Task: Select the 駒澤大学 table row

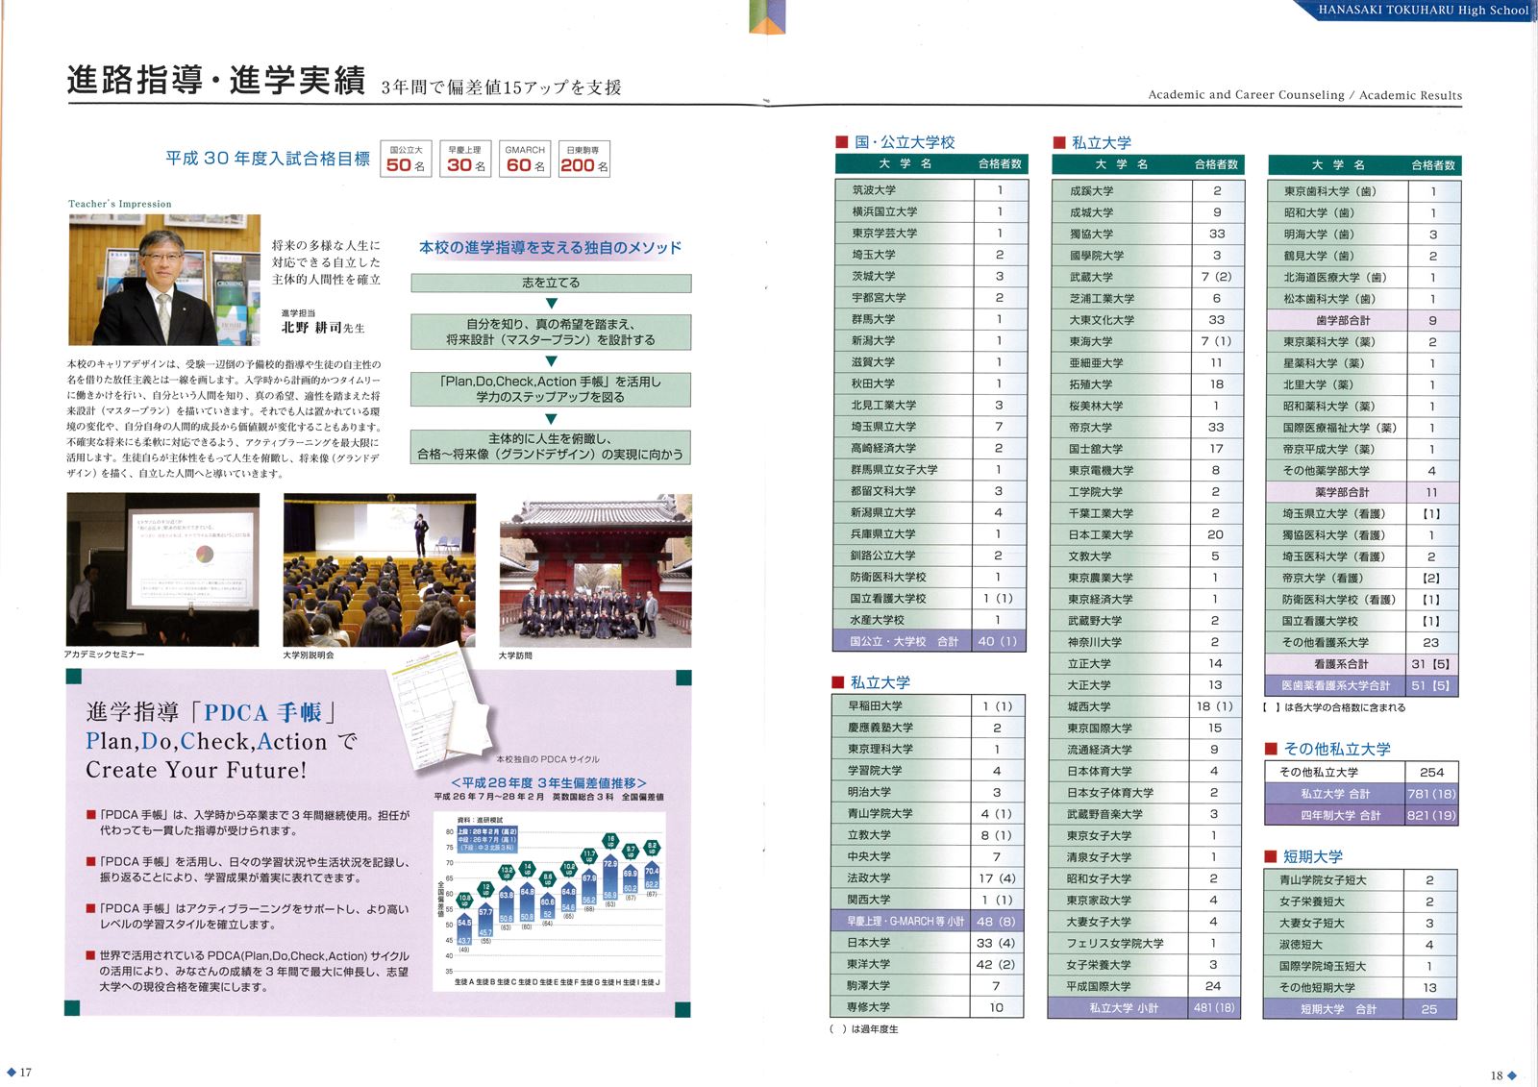Action: pos(929,985)
